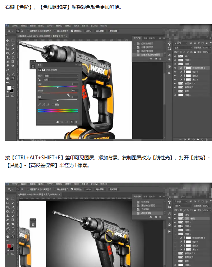Select the Type tool in the first screenshot
This screenshot has width=212, height=267.
tap(13, 70)
